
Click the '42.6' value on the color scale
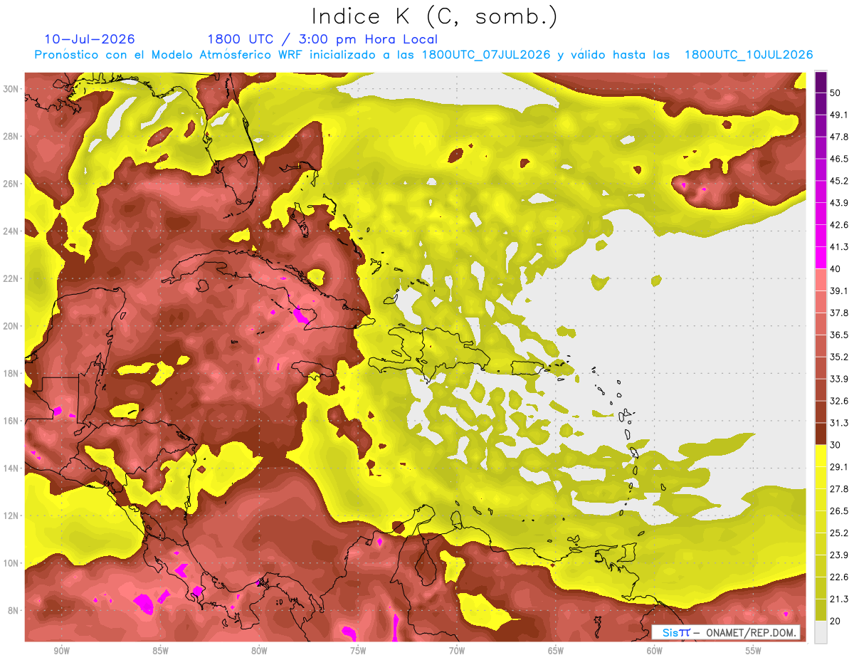[839, 225]
